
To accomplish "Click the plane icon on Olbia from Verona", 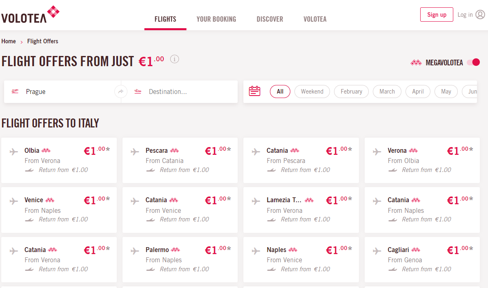I will (x=14, y=152).
